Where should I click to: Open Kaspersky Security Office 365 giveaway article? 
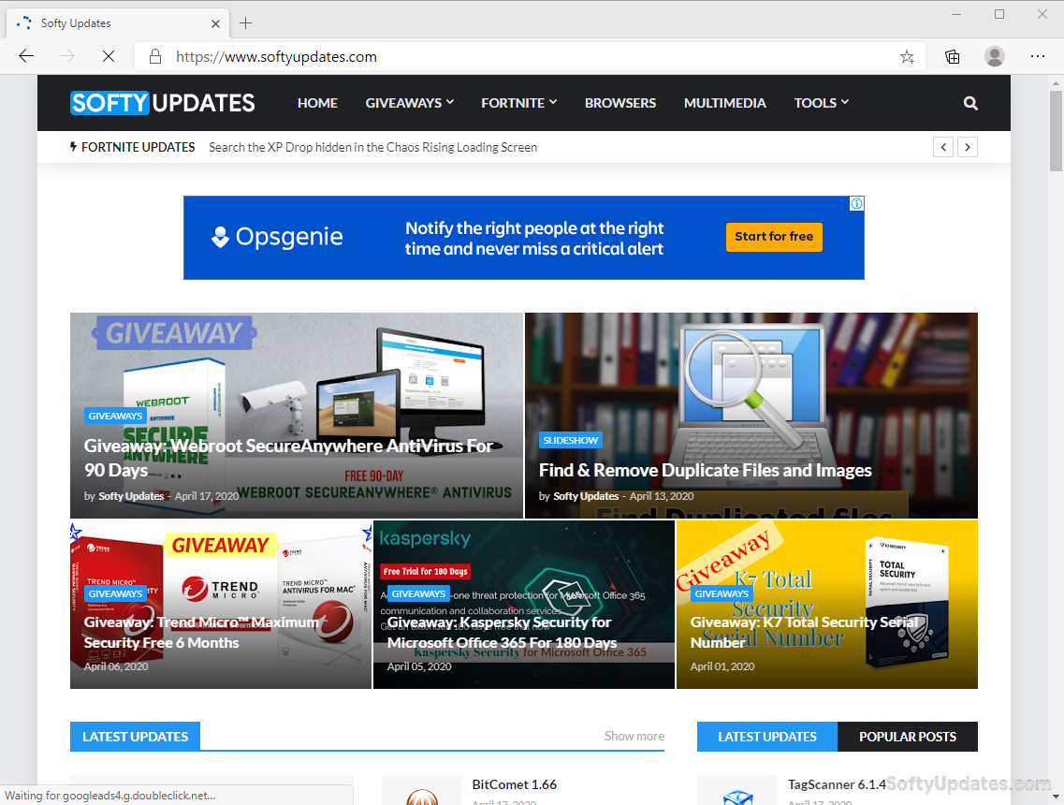[x=502, y=633]
